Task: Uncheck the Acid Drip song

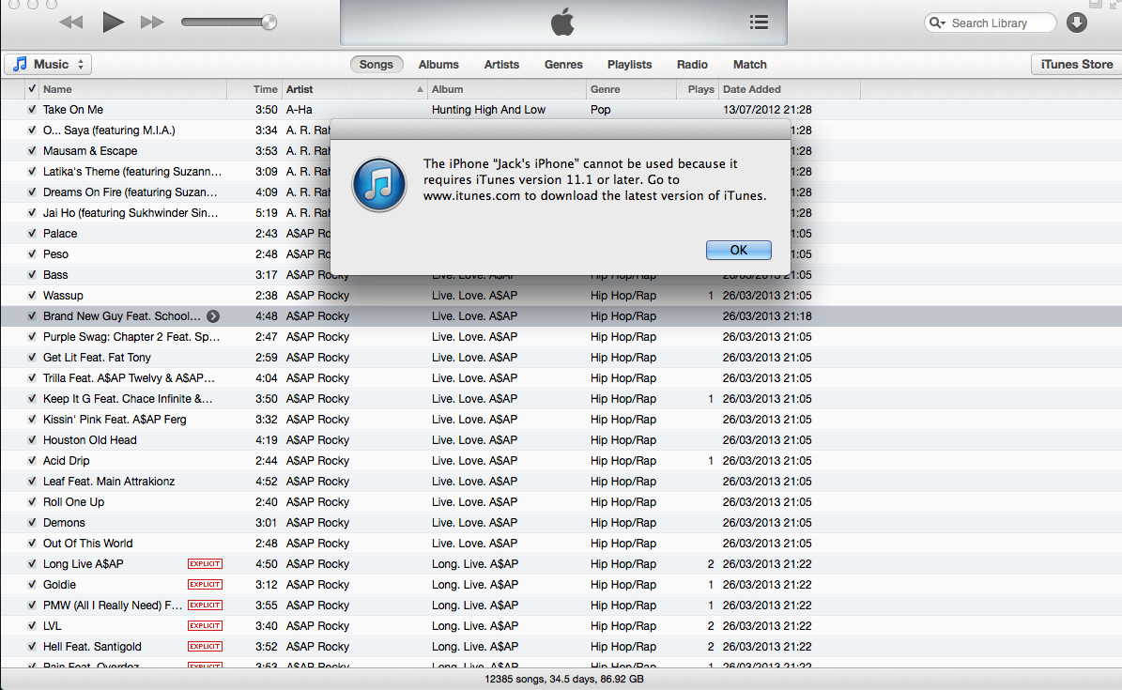Action: (32, 461)
